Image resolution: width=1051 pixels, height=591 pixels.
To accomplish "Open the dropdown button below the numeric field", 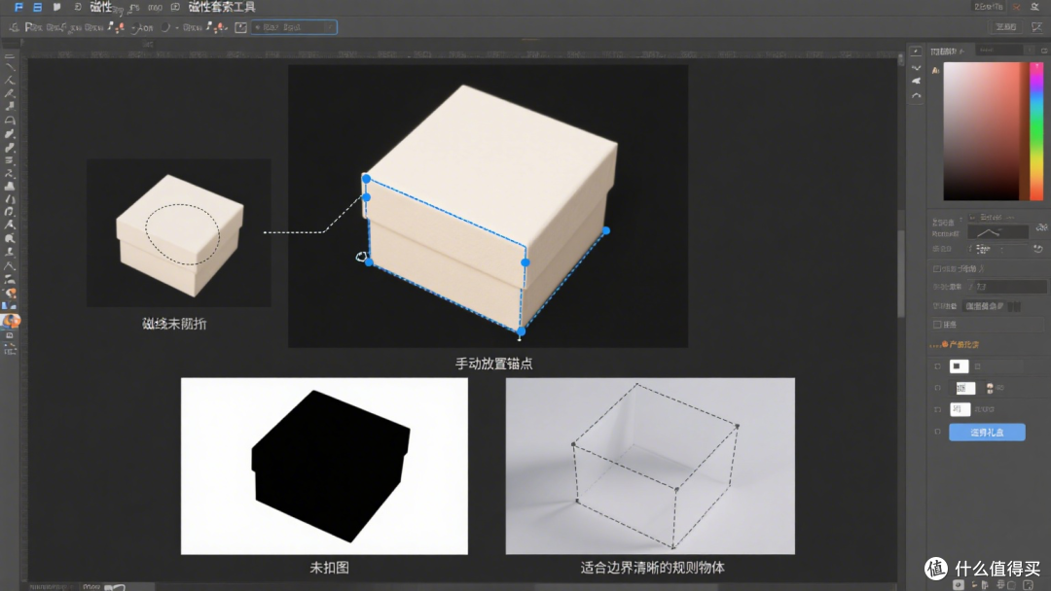I will (984, 306).
